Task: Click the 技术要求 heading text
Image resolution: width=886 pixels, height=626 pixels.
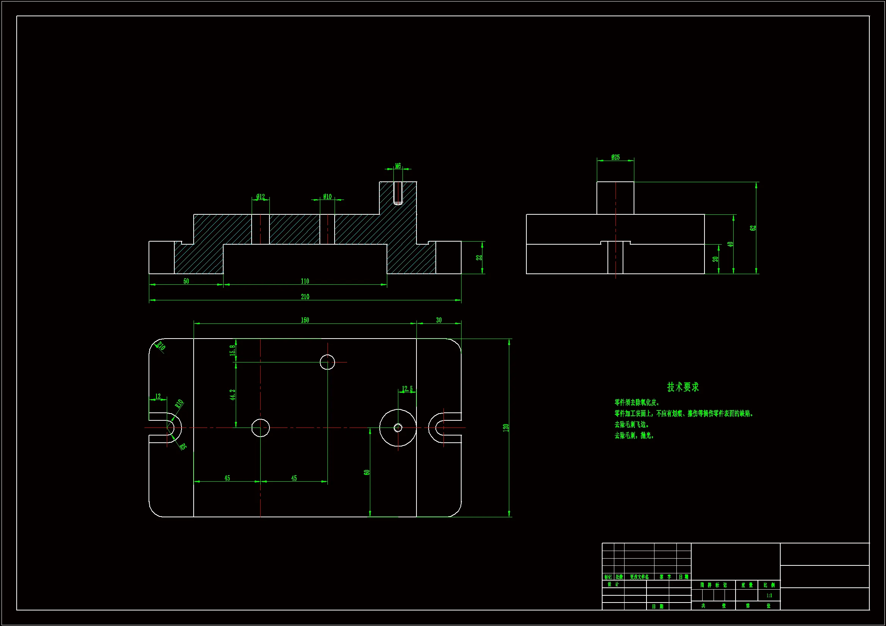Action: click(x=683, y=387)
